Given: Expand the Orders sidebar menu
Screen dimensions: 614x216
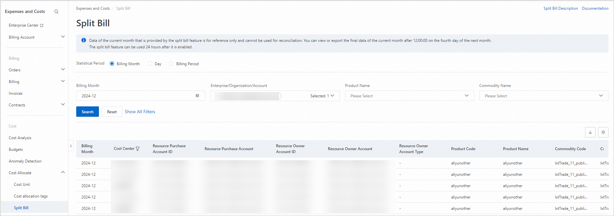Looking at the screenshot, I should click(63, 69).
